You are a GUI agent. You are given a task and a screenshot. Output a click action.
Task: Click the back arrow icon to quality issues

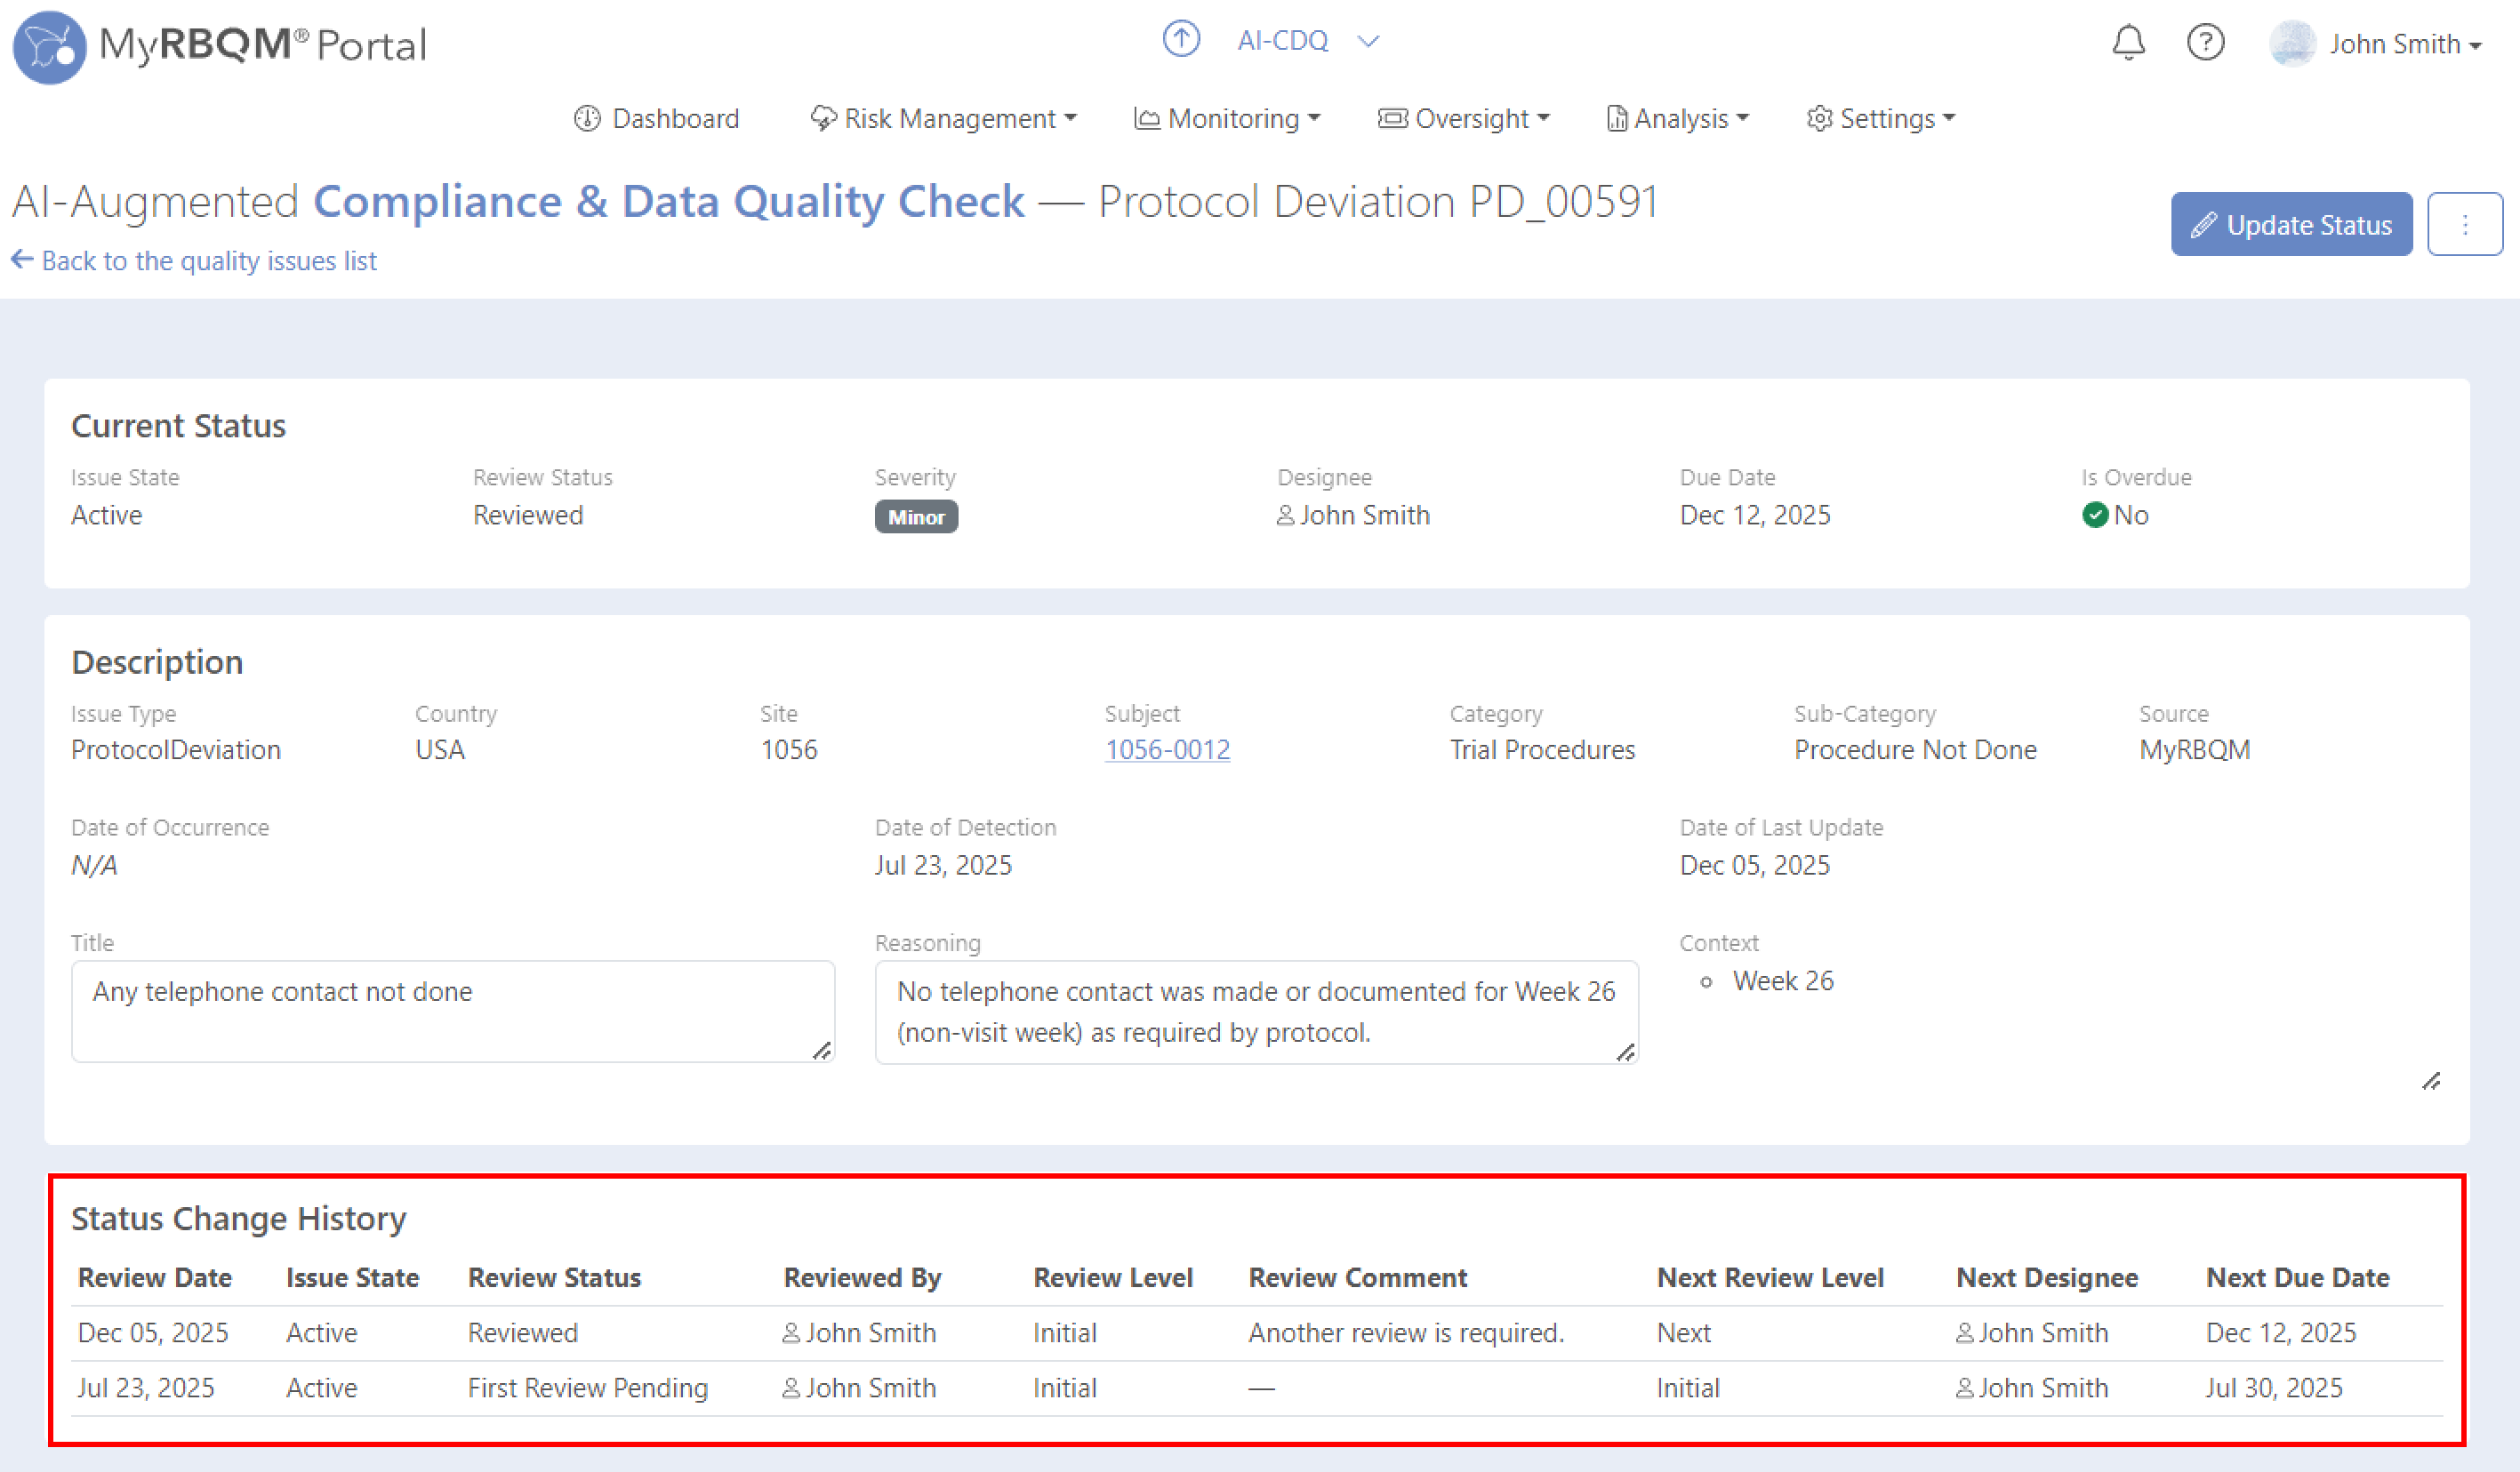(x=22, y=260)
